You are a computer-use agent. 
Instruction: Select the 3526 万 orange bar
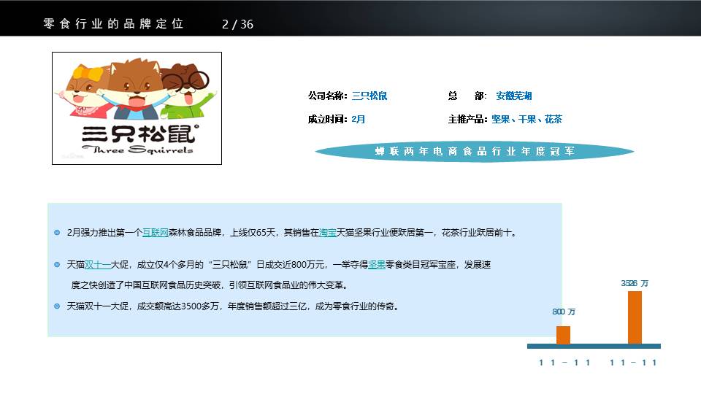point(635,317)
